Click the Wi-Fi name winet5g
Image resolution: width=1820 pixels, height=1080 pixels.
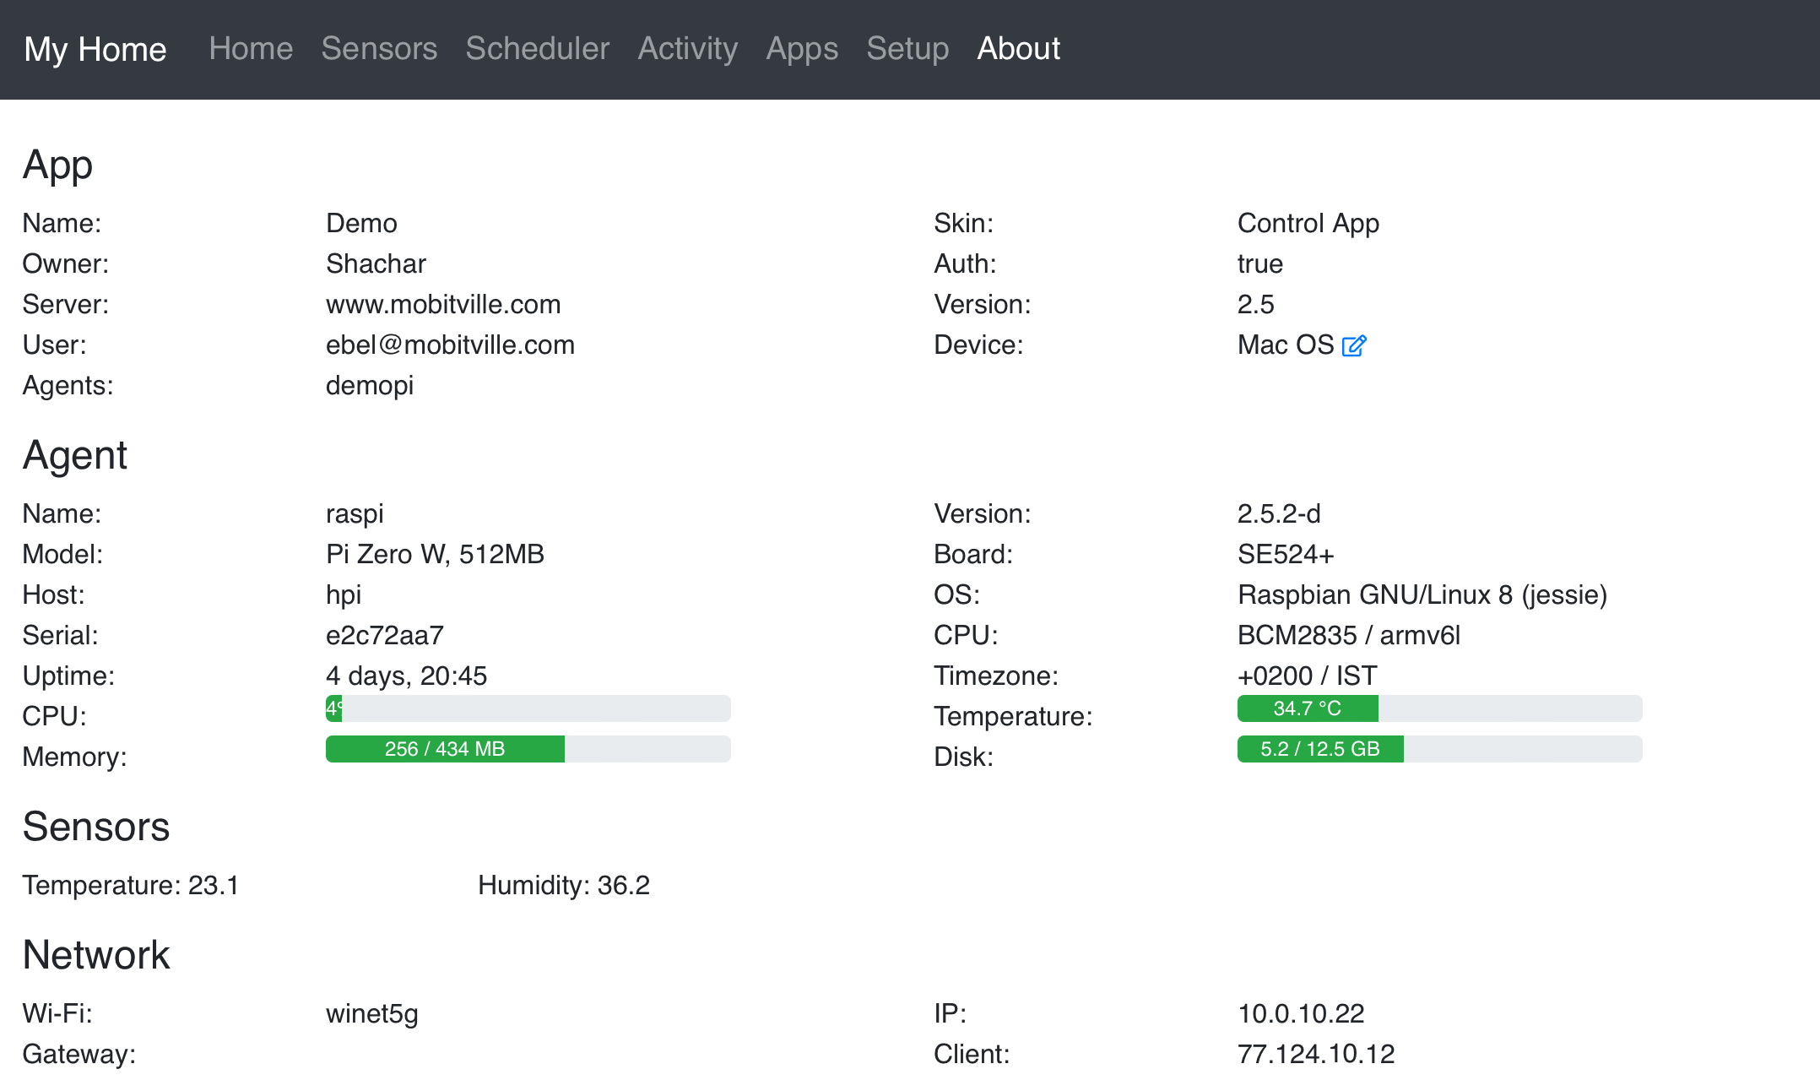[371, 1013]
